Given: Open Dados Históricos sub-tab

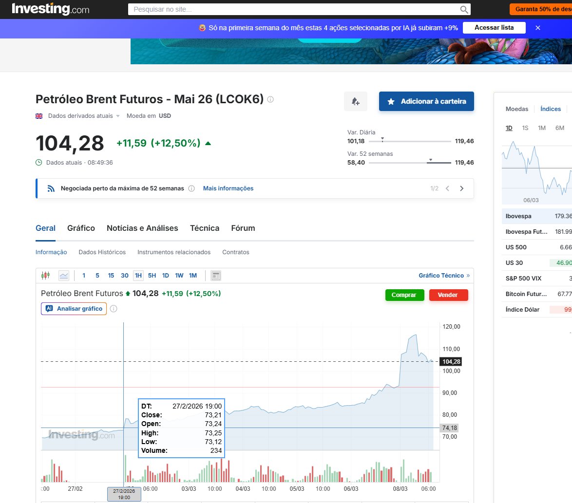Looking at the screenshot, I should (102, 252).
